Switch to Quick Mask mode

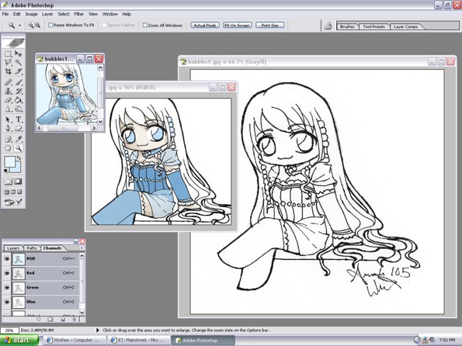18,182
